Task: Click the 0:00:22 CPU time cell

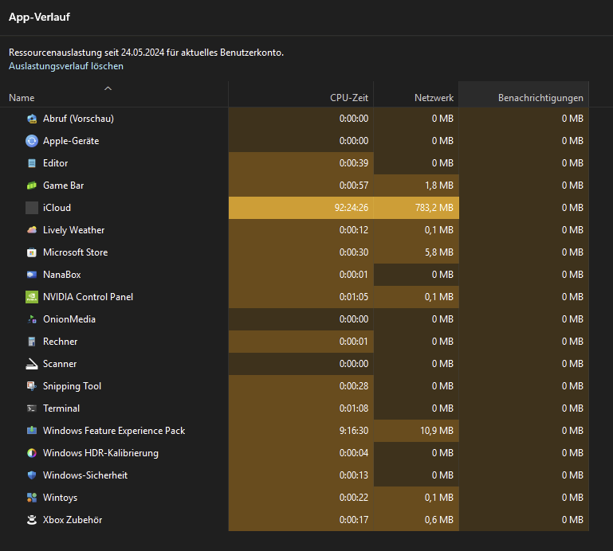Action: click(x=301, y=497)
